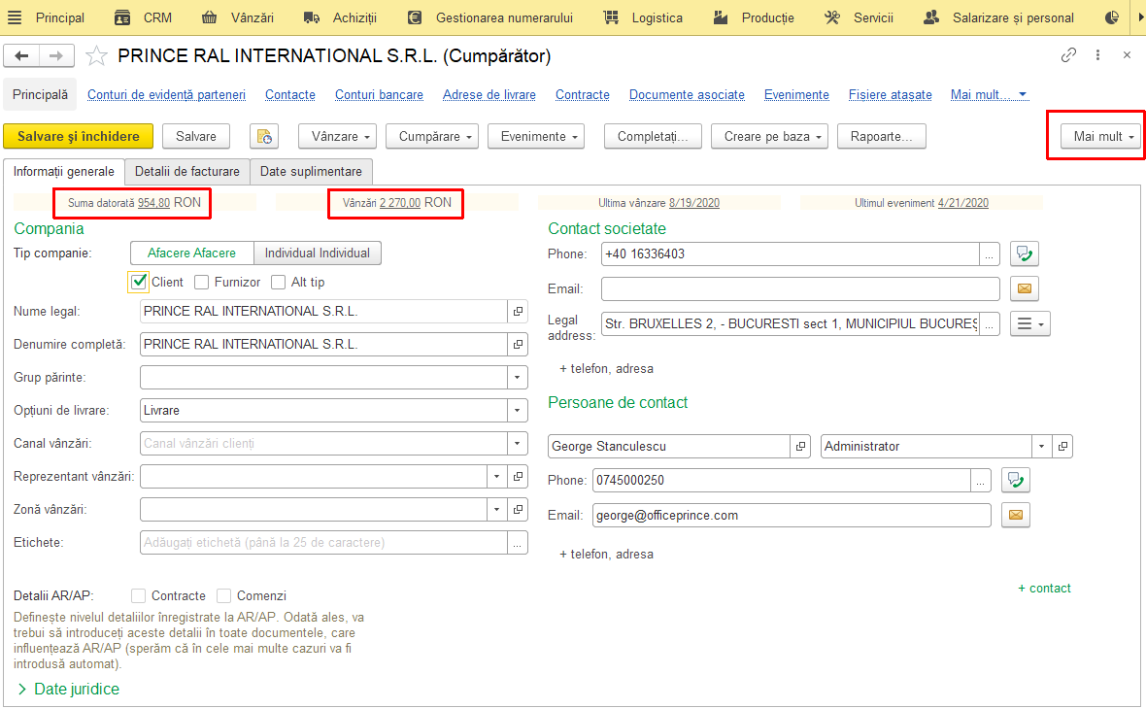1146x709 pixels.
Task: Enable the Furnizor checkbox
Action: 202,282
